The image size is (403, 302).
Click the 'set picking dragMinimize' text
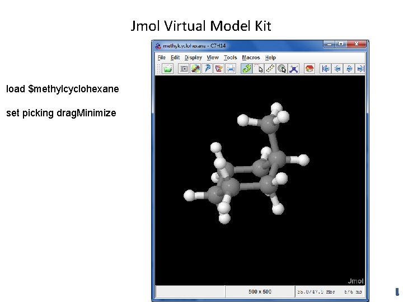tap(61, 113)
